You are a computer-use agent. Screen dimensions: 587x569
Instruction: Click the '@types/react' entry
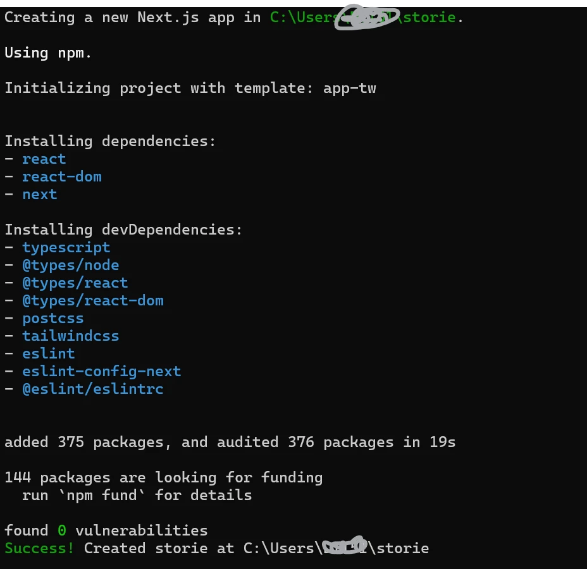(x=75, y=283)
